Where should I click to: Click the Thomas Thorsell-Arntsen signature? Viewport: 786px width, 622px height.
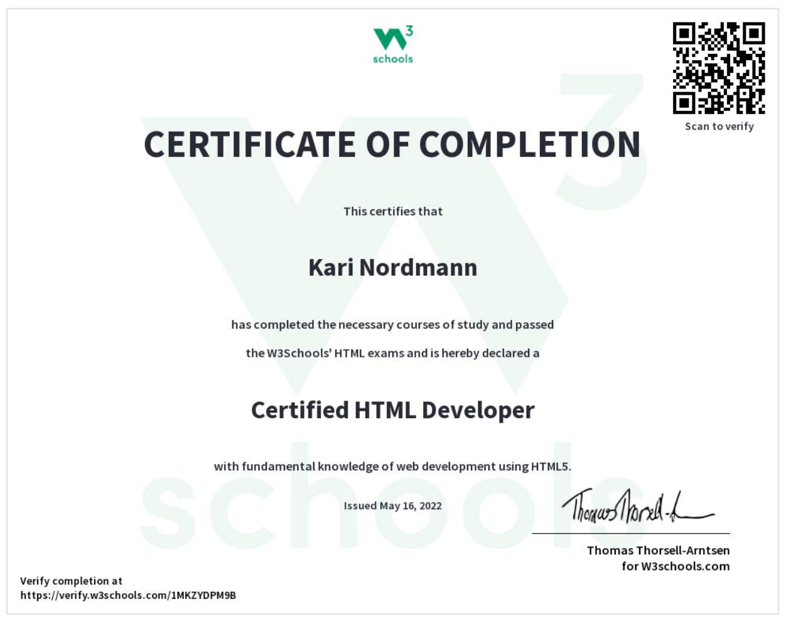(x=637, y=508)
